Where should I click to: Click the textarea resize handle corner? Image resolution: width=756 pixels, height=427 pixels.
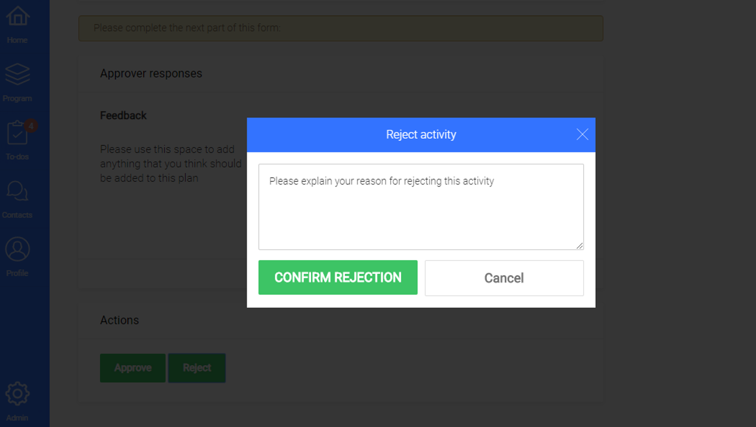tap(580, 245)
